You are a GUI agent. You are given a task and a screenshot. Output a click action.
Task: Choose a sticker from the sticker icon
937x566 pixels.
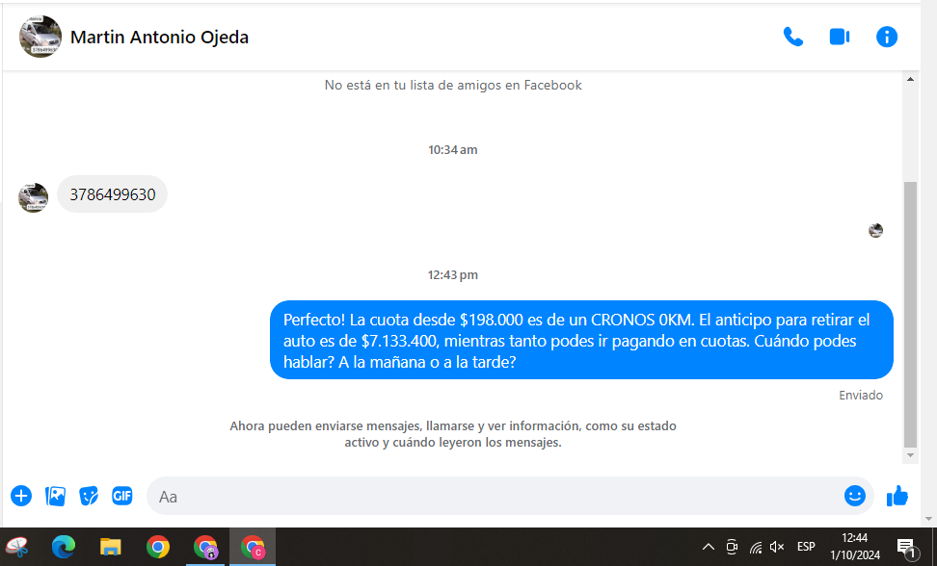[89, 496]
